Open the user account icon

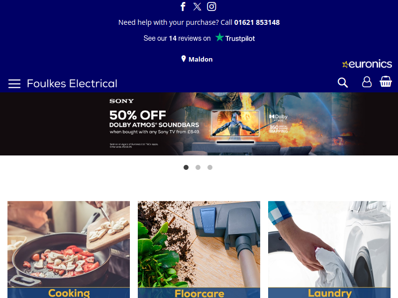coord(367,82)
